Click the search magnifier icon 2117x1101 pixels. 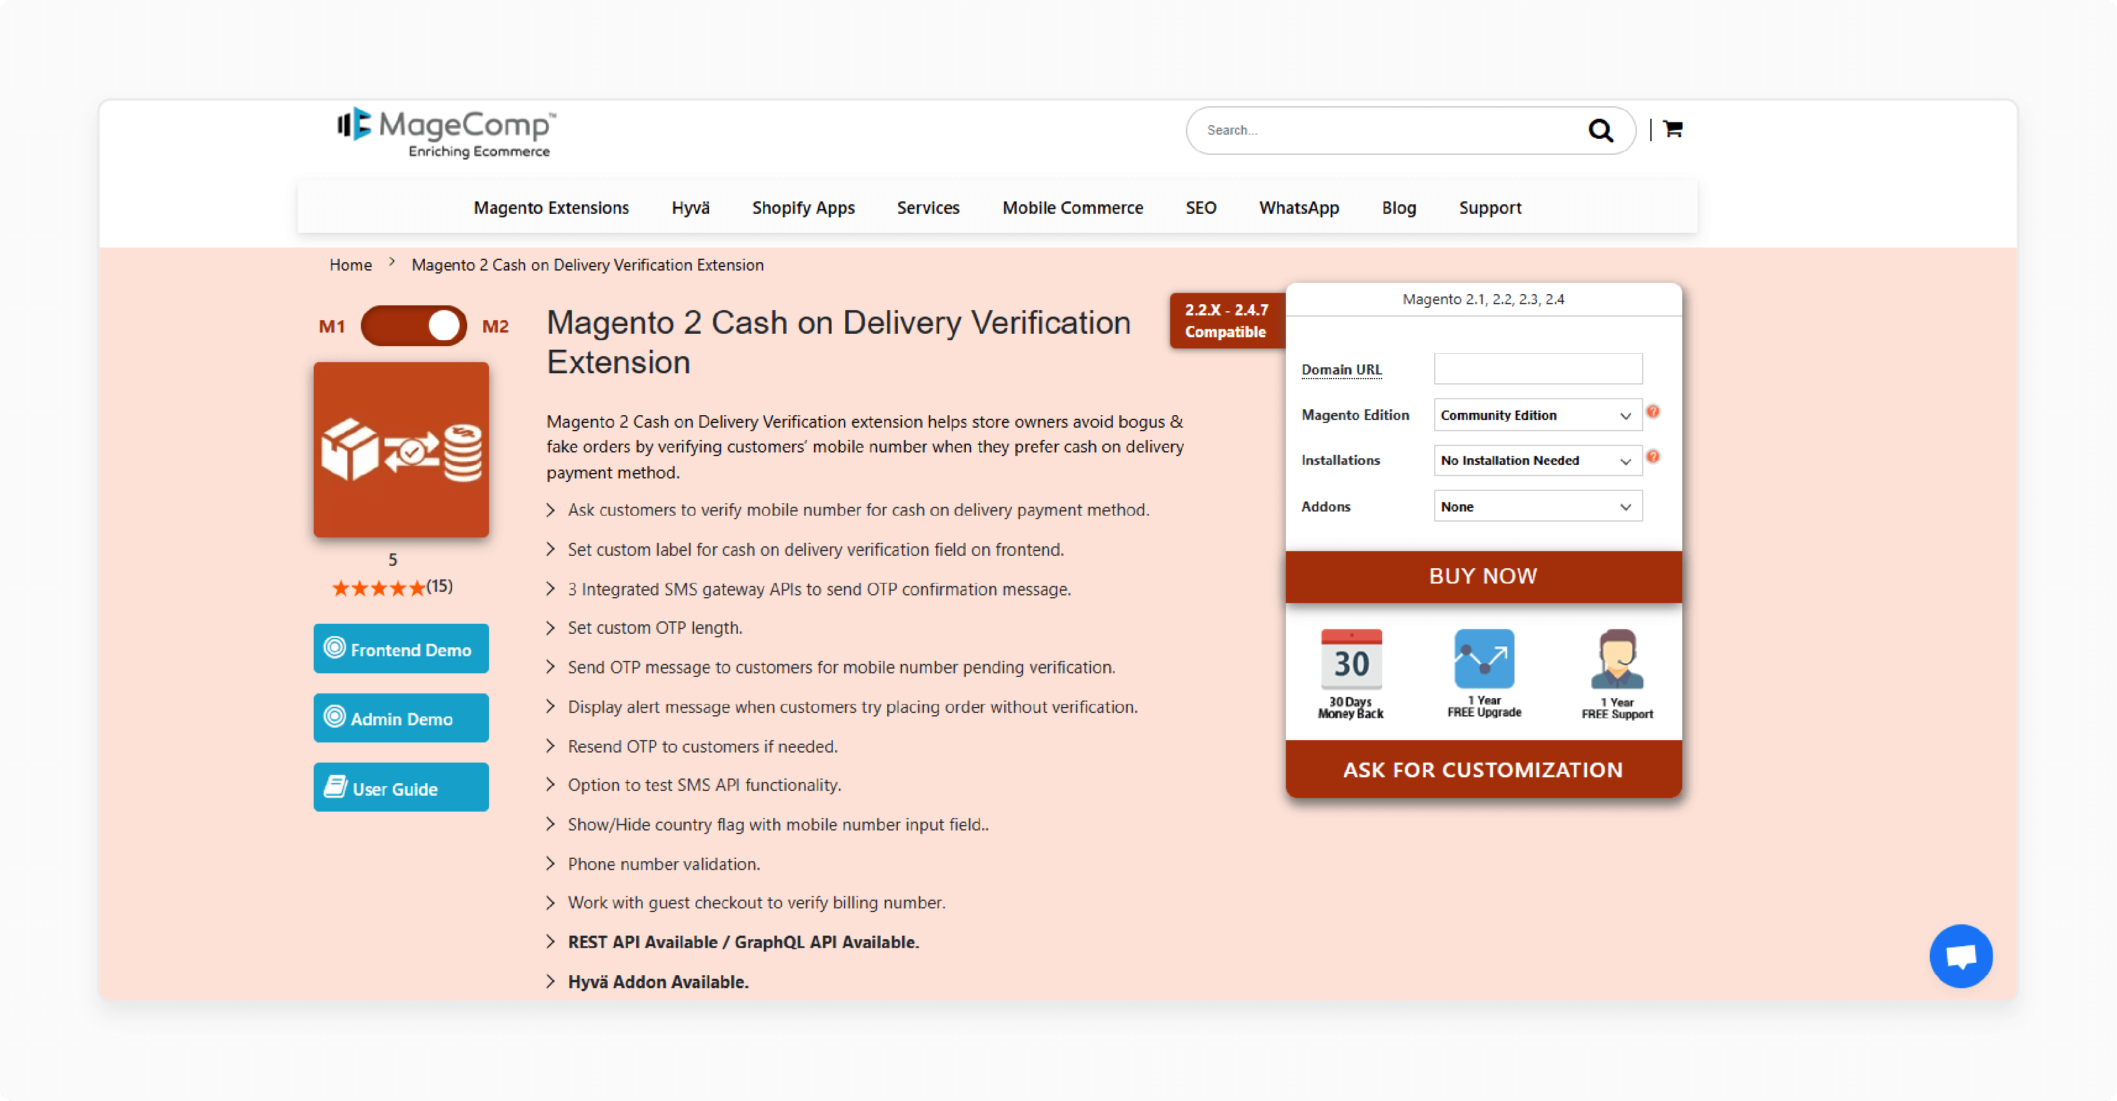[x=1600, y=130]
